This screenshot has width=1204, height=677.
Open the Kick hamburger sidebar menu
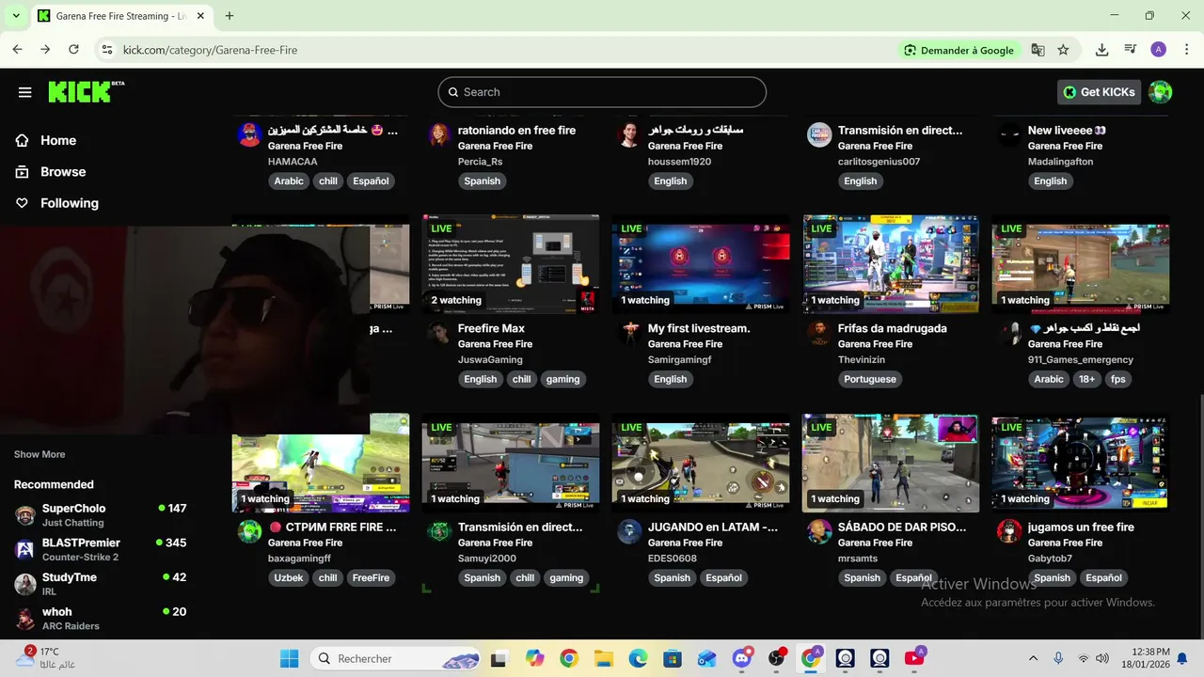click(x=25, y=92)
